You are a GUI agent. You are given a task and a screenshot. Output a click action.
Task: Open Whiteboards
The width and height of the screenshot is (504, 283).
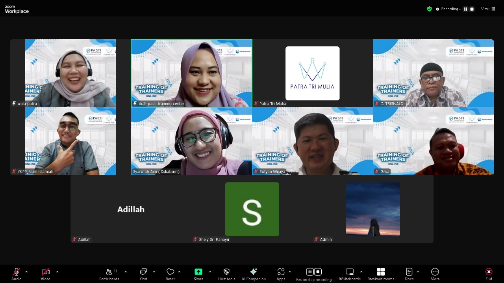point(350,274)
